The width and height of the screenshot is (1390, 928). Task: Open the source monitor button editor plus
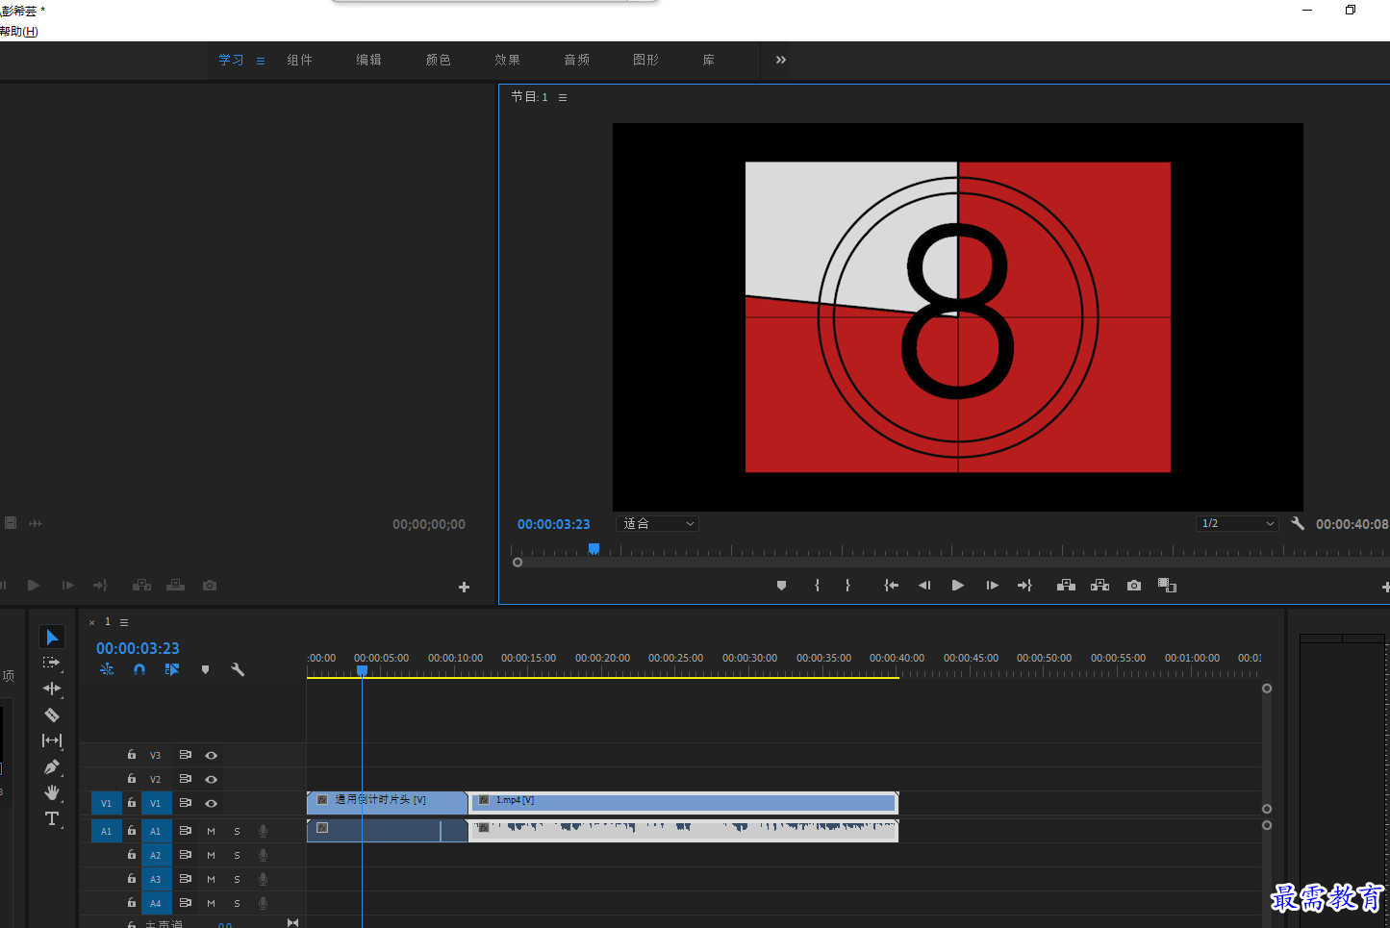click(x=464, y=587)
